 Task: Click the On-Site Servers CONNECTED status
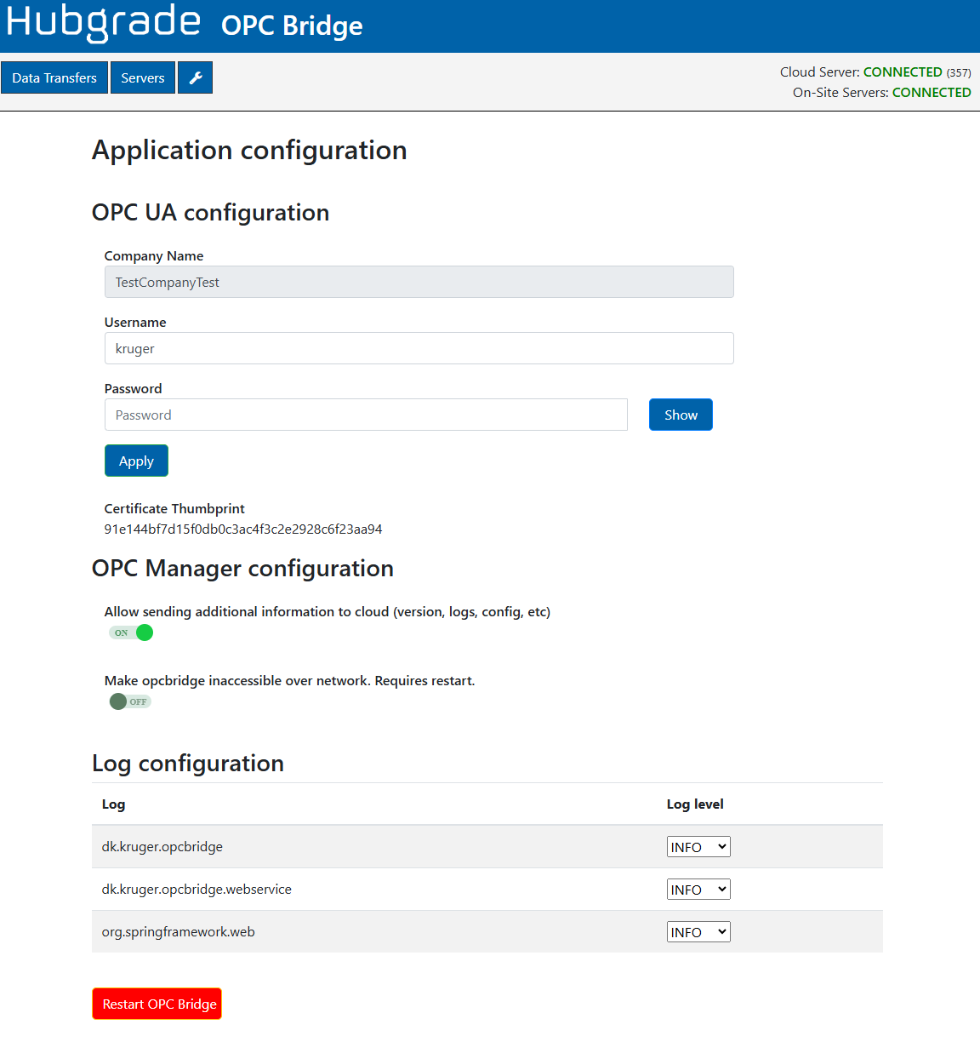(931, 93)
